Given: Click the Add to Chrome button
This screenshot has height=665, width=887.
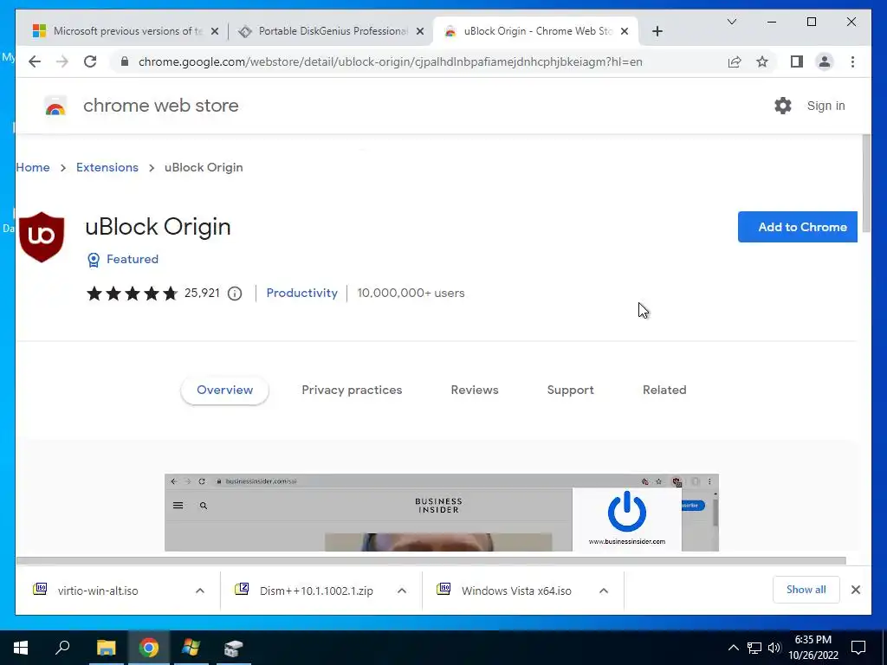Looking at the screenshot, I should pyautogui.click(x=797, y=227).
